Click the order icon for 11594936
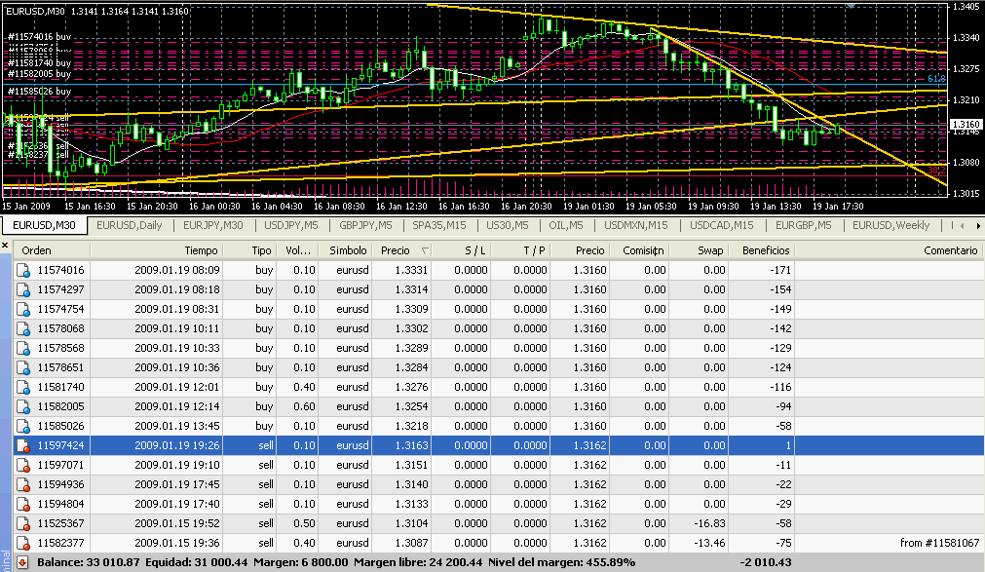Image resolution: width=985 pixels, height=572 pixels. (x=22, y=484)
